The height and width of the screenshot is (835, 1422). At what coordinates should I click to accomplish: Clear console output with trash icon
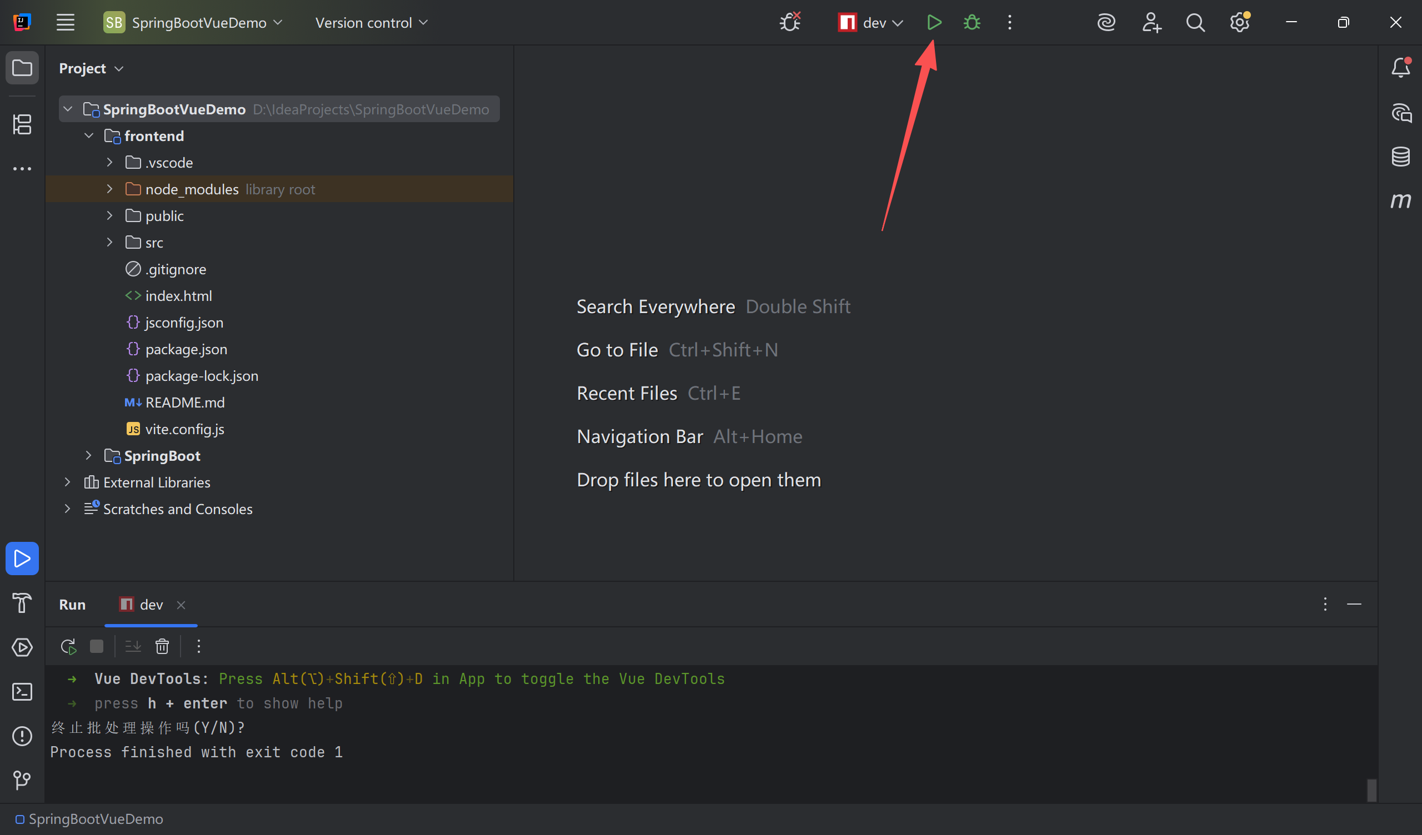(162, 646)
